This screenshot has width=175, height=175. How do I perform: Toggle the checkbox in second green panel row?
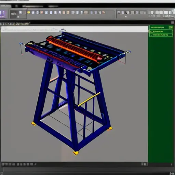tap(151, 31)
